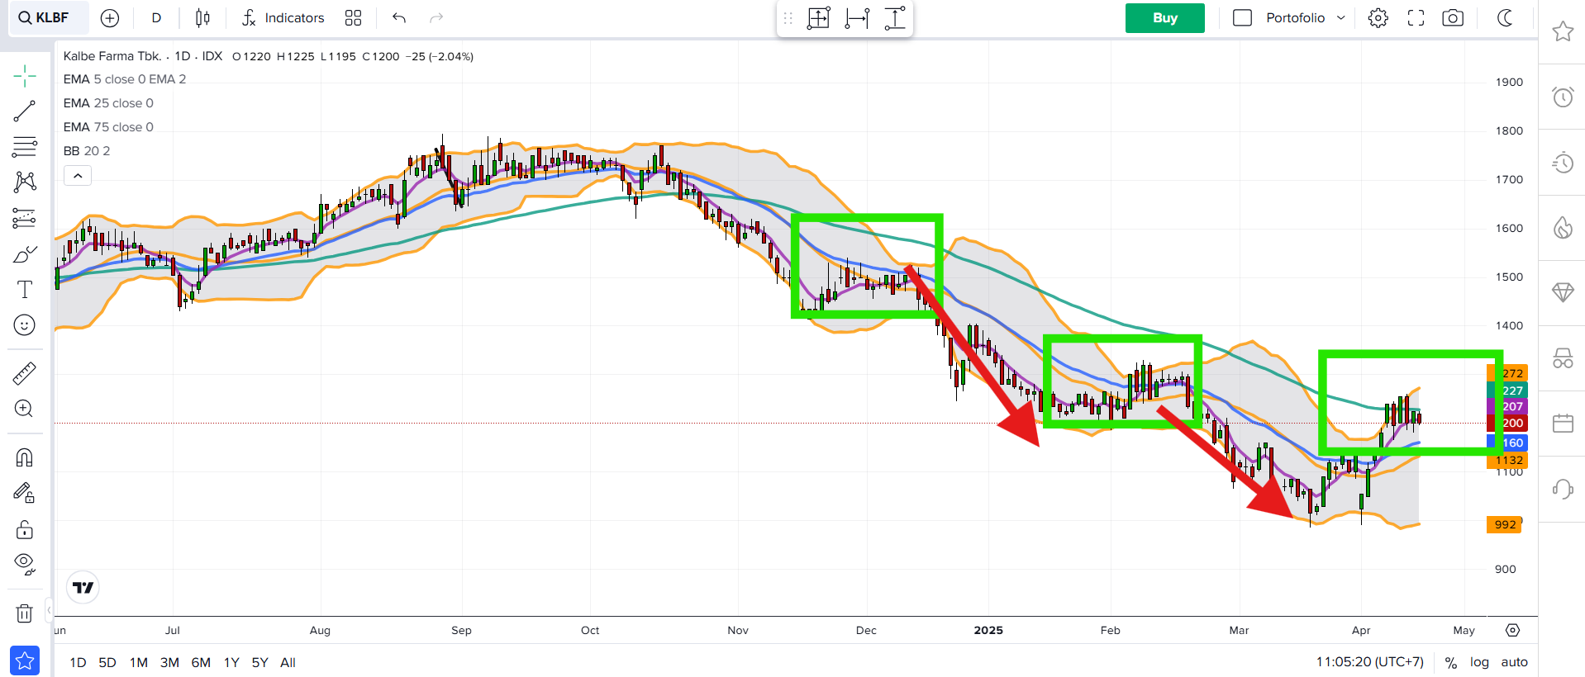The image size is (1585, 677).
Task: Select the 1M time range
Action: tap(139, 662)
